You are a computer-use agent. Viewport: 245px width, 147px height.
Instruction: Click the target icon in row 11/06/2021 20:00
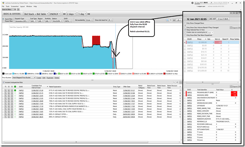[12, 101]
